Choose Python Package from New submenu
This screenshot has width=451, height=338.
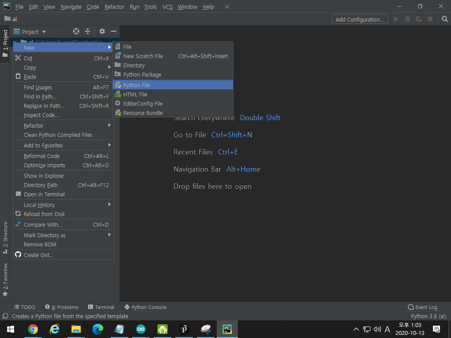tap(173, 74)
